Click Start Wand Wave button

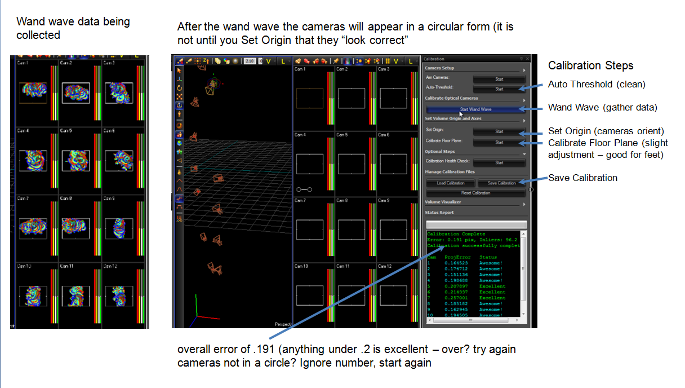(x=475, y=109)
